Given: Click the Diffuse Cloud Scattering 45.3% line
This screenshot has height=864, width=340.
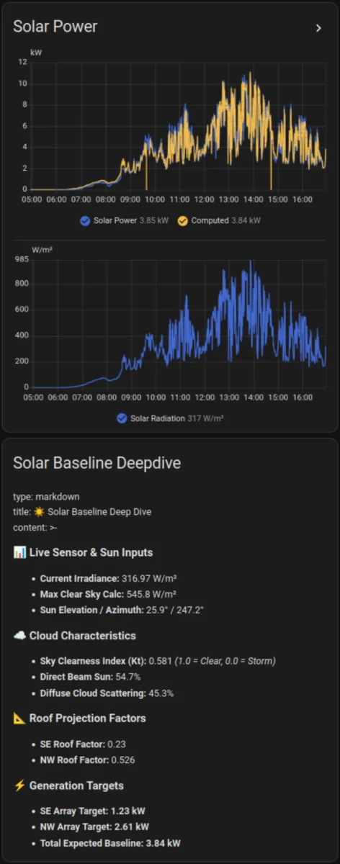Looking at the screenshot, I should [107, 693].
